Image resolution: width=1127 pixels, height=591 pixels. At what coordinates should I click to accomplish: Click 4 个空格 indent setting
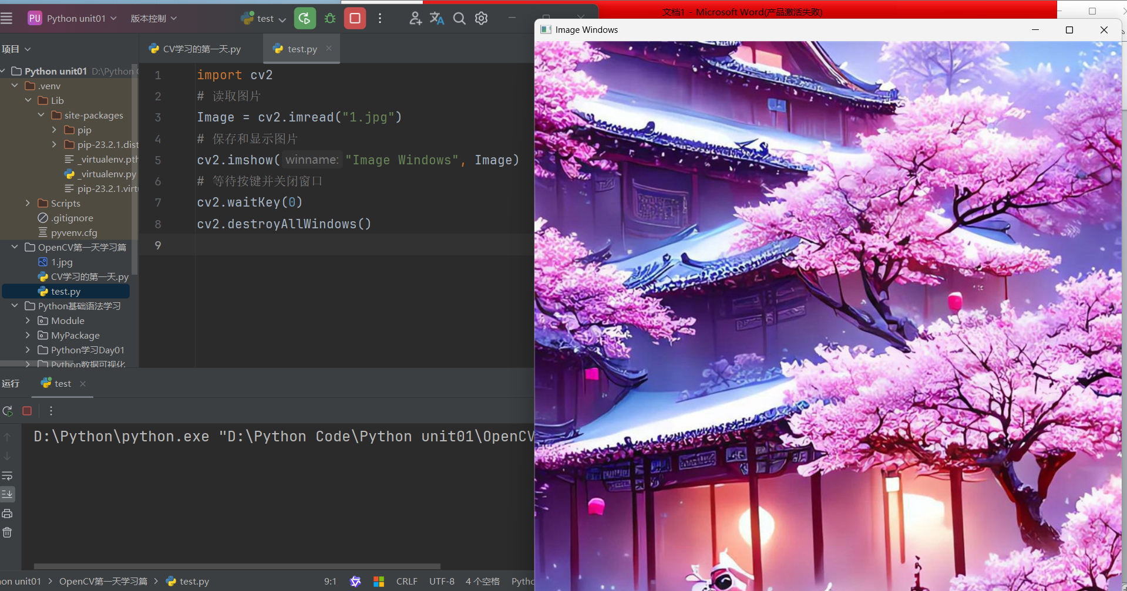point(482,581)
